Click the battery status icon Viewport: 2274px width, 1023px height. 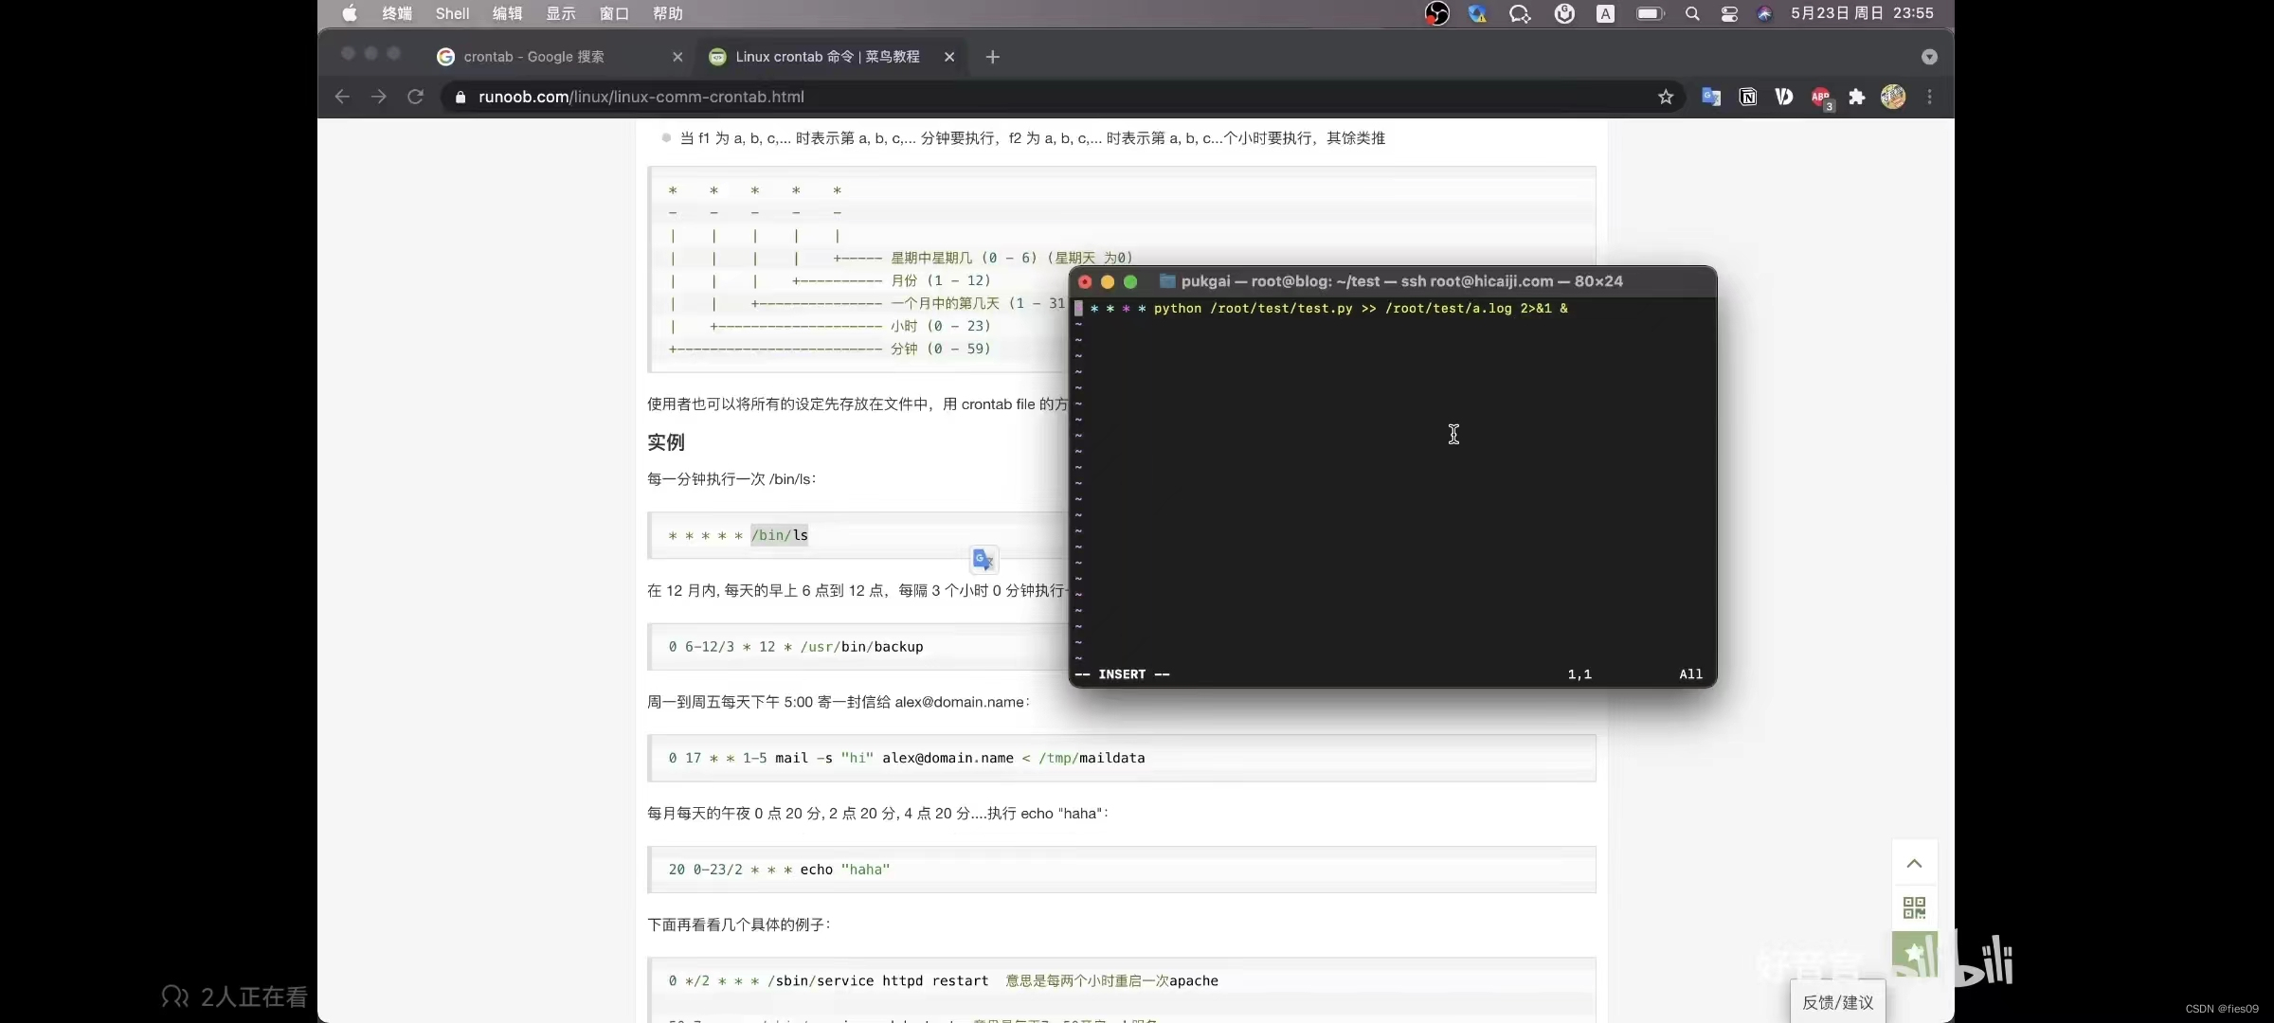pyautogui.click(x=1650, y=13)
